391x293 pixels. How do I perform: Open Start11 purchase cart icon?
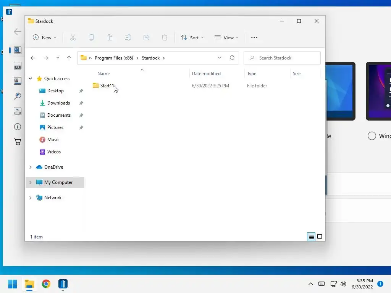tap(18, 142)
